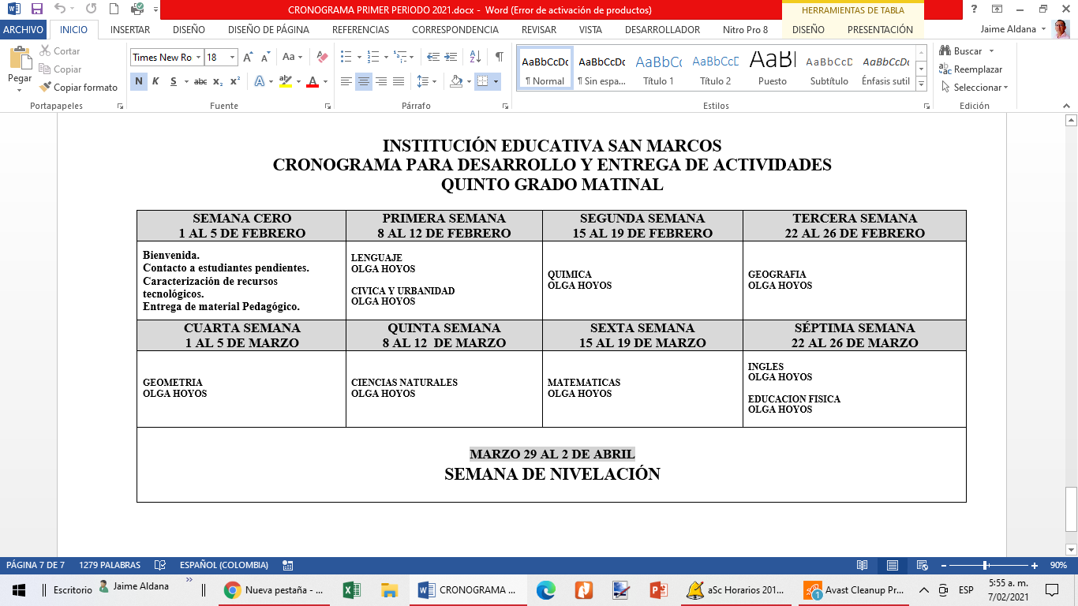The height and width of the screenshot is (606, 1078).
Task: Expand bullet list style options
Action: tap(359, 57)
